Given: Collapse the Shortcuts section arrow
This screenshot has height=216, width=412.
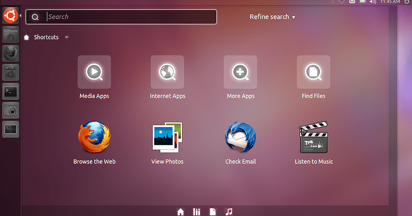Looking at the screenshot, I should (x=67, y=37).
